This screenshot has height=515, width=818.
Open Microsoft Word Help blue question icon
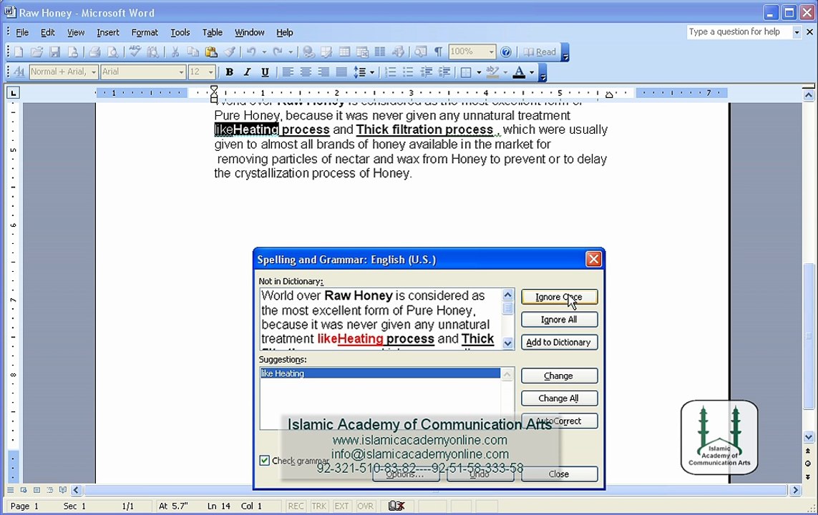(505, 51)
